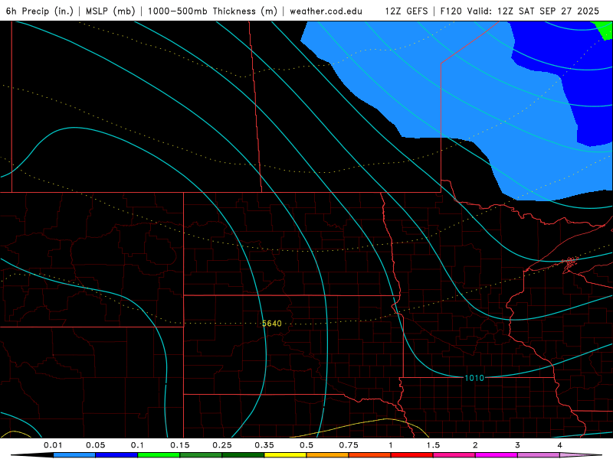The width and height of the screenshot is (613, 459).
Task: Click the 1000-500mb Thickness (m) label
Action: point(212,11)
